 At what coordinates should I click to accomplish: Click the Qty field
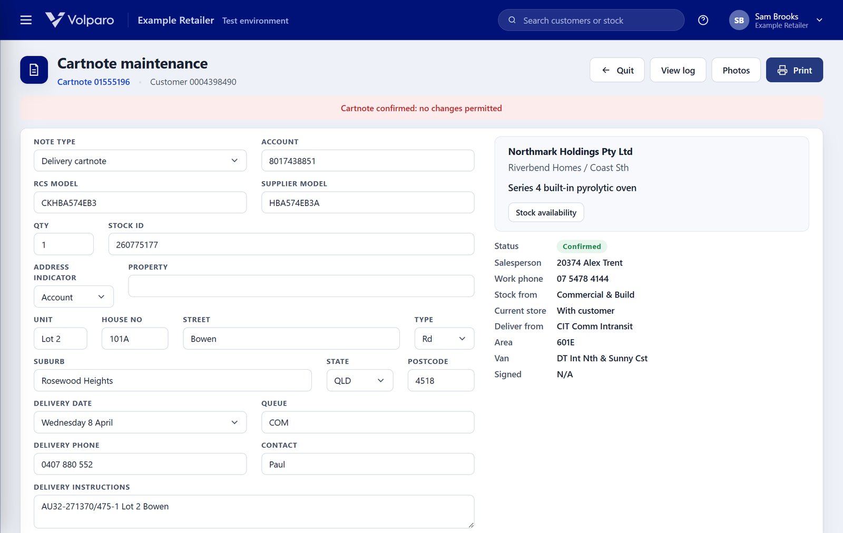click(x=64, y=244)
